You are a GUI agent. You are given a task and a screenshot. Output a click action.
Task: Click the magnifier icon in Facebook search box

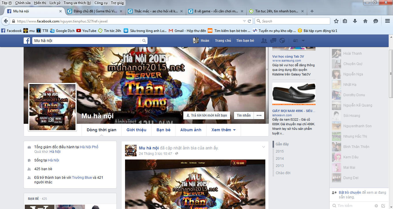144,41
